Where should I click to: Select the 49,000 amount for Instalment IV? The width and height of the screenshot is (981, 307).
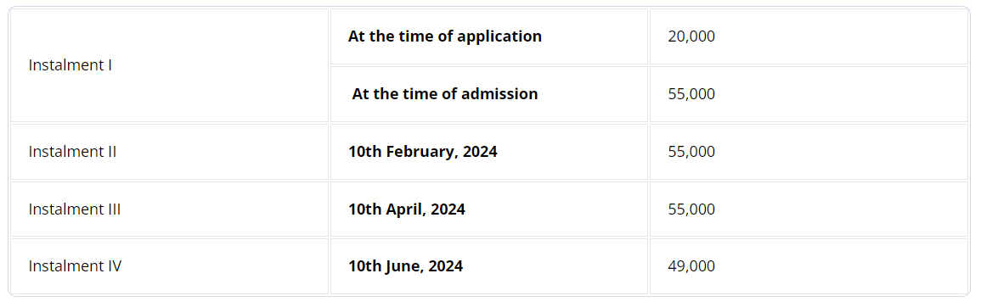[809, 266]
